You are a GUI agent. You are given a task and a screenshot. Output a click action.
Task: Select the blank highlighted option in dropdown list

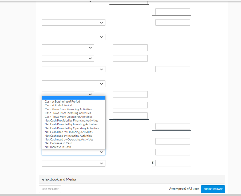tap(73, 98)
